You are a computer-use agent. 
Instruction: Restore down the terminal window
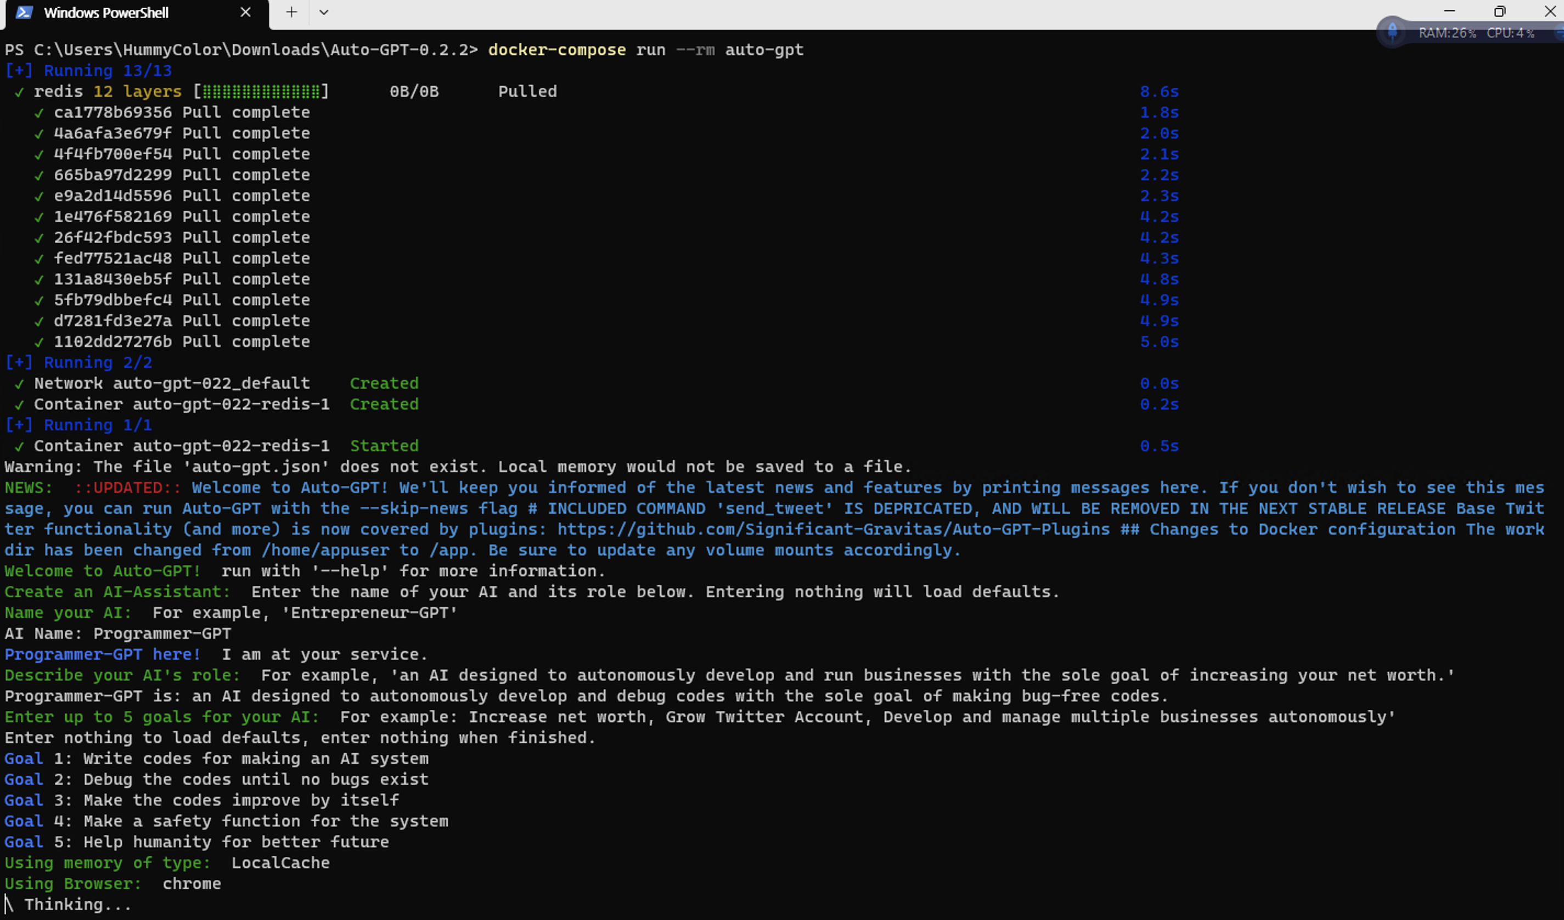[1499, 11]
